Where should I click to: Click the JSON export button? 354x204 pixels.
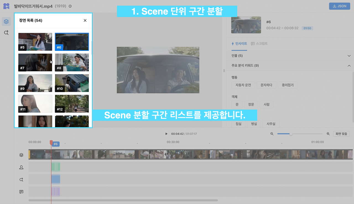(339, 6)
